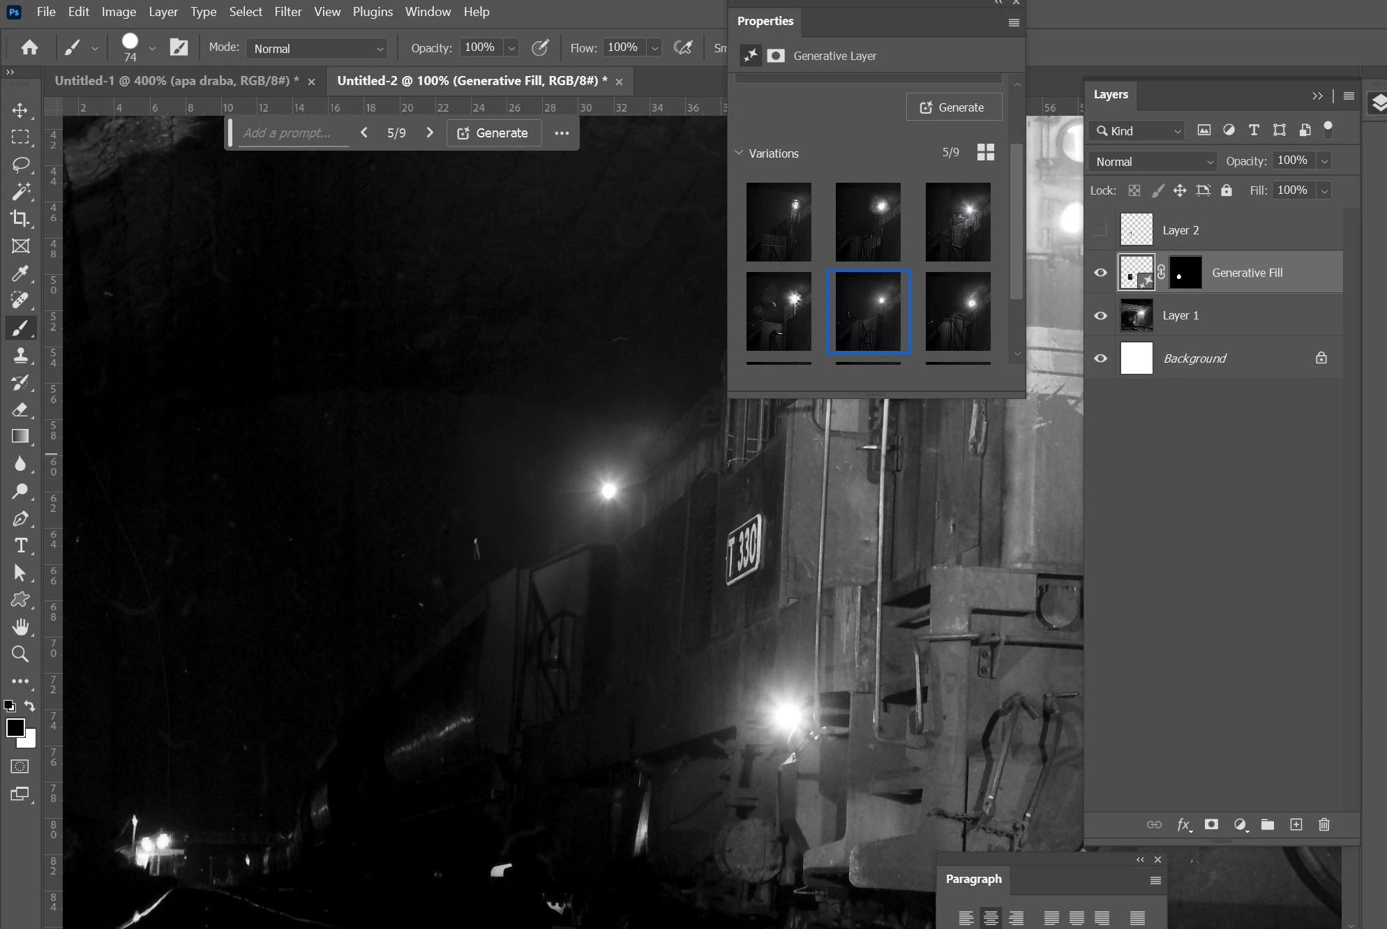Hide the Generative Fill layer
The width and height of the screenshot is (1387, 929).
[1100, 273]
